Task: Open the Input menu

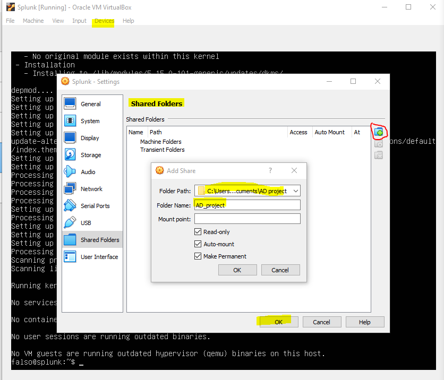Action: point(79,21)
